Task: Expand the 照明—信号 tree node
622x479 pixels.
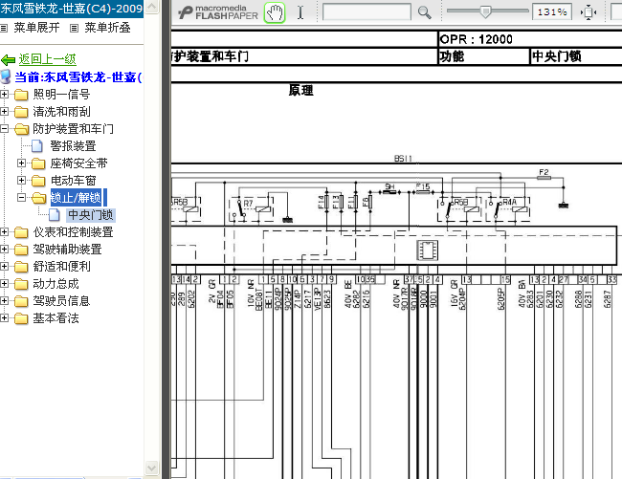Action: 4,95
